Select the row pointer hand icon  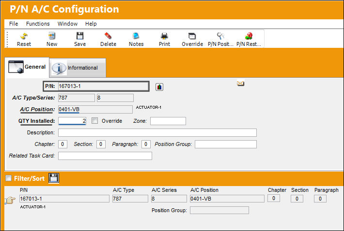10,200
